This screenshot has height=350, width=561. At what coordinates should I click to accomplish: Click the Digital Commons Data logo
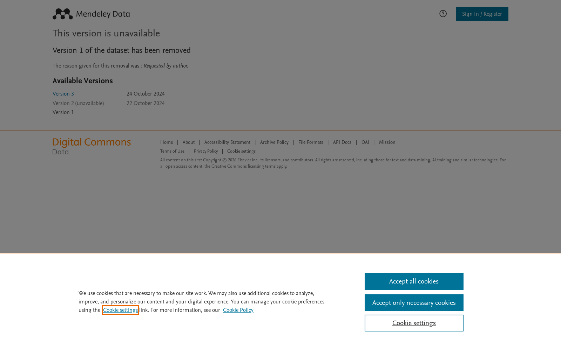click(92, 146)
